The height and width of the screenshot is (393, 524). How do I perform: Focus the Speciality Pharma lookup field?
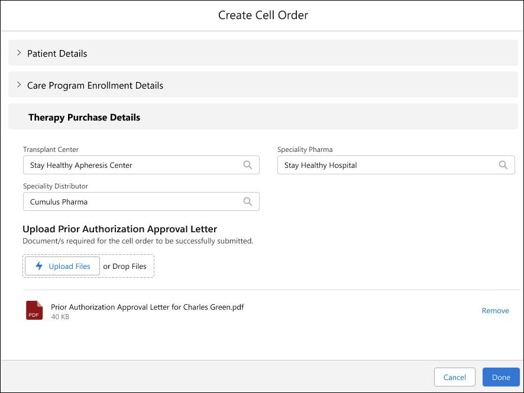[x=396, y=165]
